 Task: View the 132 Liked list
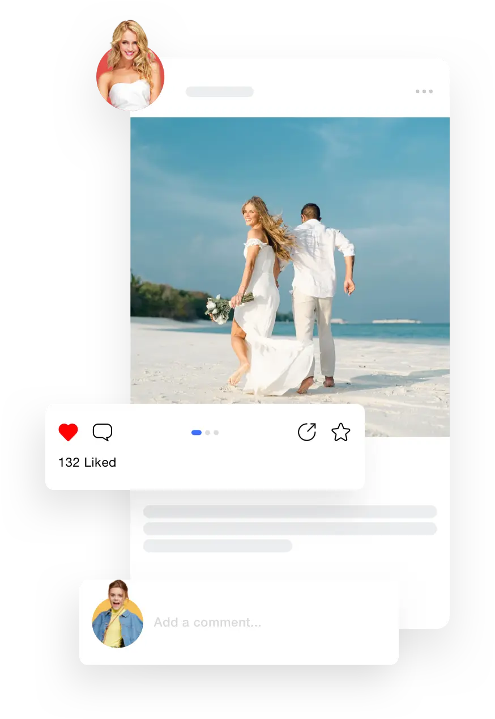coord(87,463)
